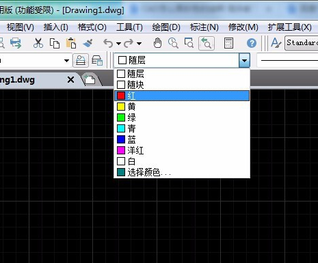
Task: Open the 格式(O) menu
Action: [92, 27]
